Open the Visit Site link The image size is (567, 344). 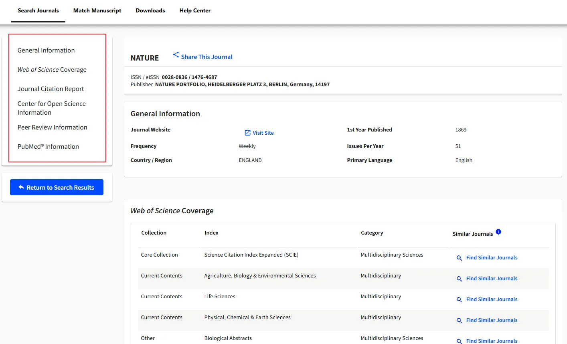263,133
